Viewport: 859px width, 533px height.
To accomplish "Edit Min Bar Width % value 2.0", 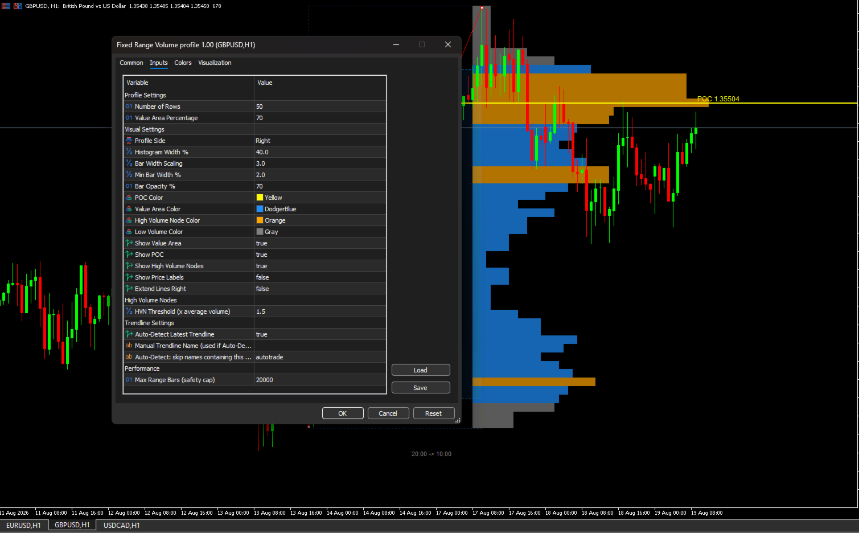I will (x=320, y=175).
